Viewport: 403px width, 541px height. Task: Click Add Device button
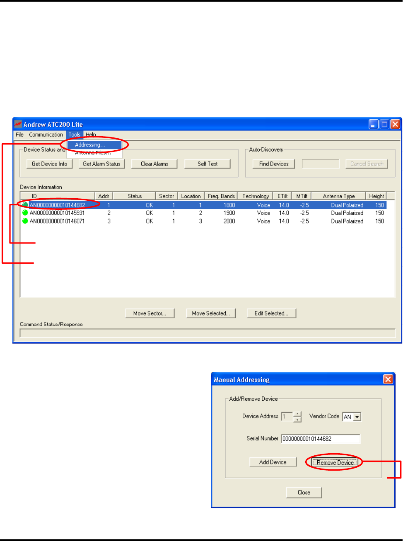click(273, 462)
